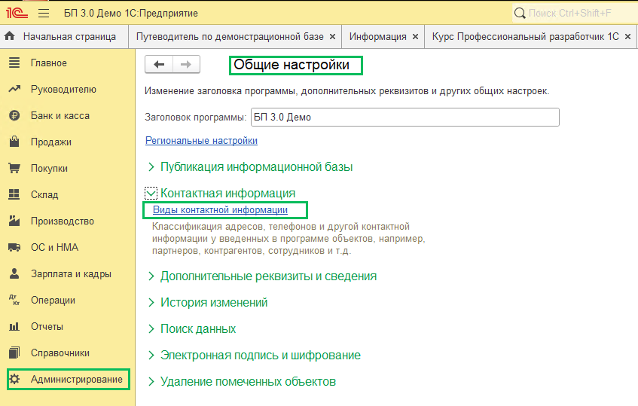Open the ОС и НМА section
Viewport: 638px width, 406px height.
(54, 247)
